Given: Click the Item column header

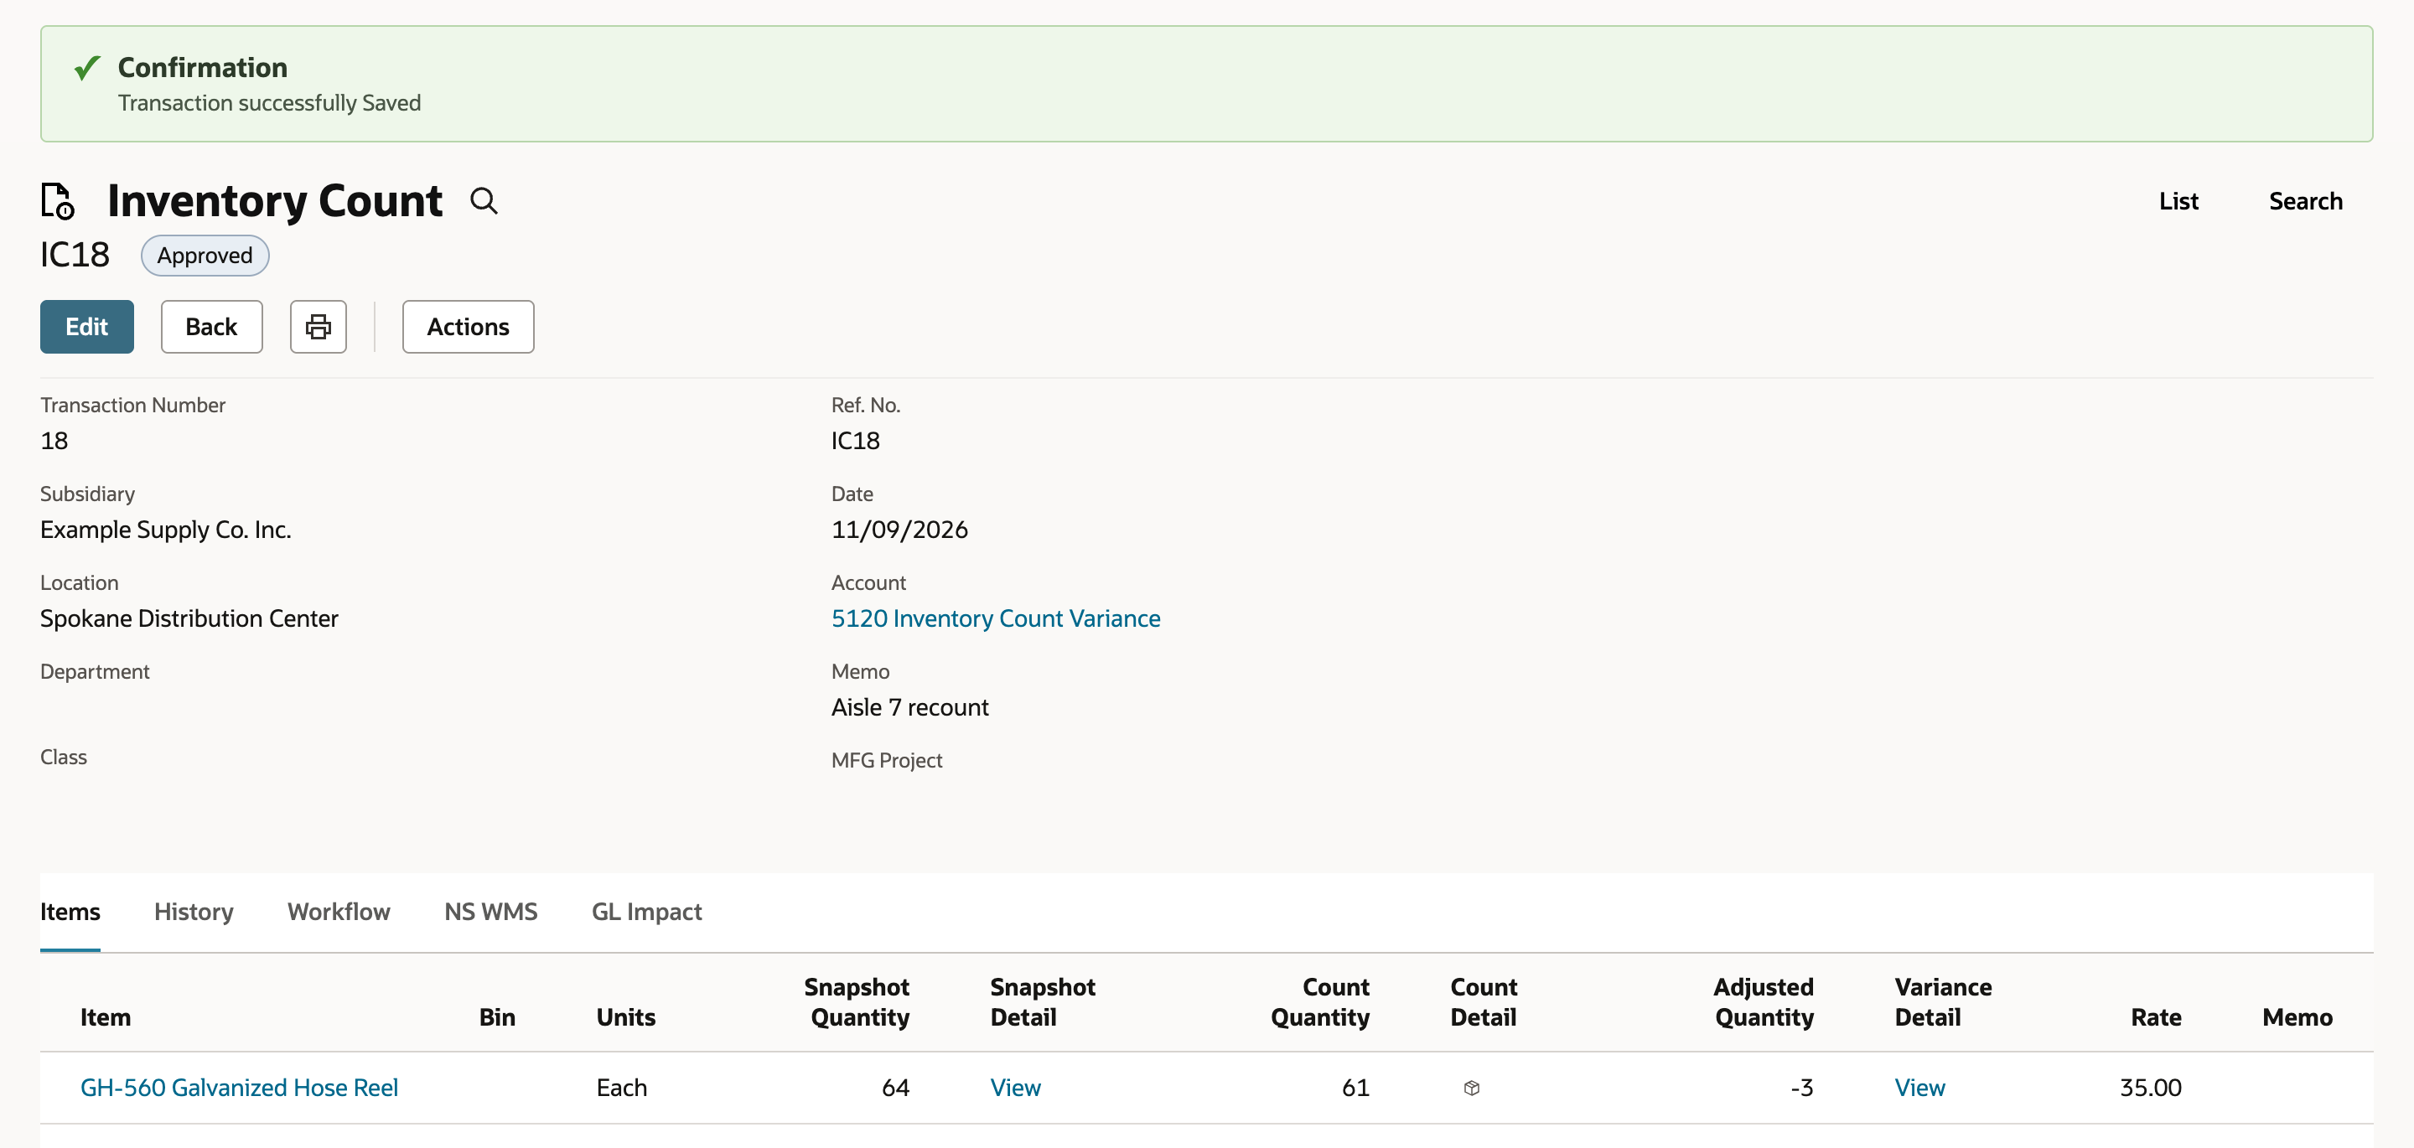Looking at the screenshot, I should click(106, 1016).
